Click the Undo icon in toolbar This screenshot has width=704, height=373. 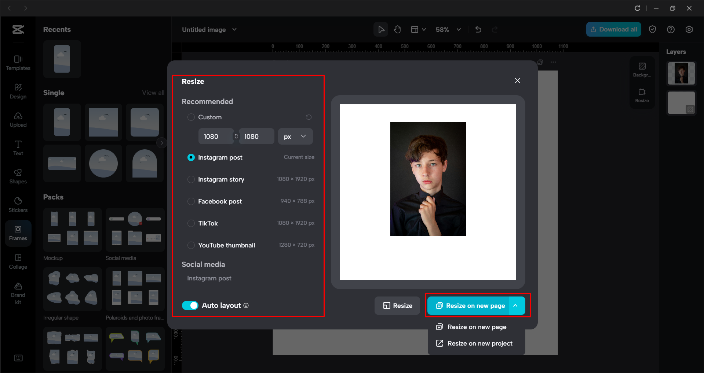(478, 29)
